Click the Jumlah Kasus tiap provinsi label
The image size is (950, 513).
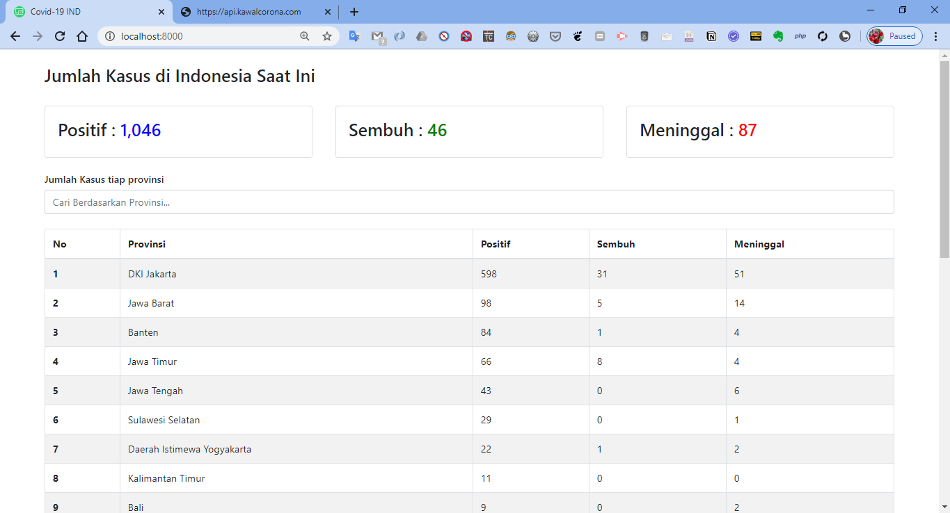(x=104, y=179)
